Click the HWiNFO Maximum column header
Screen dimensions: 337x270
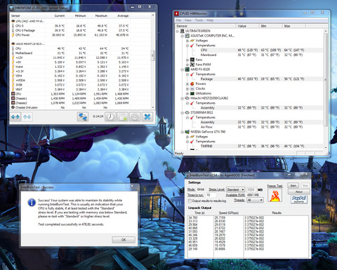99,15
